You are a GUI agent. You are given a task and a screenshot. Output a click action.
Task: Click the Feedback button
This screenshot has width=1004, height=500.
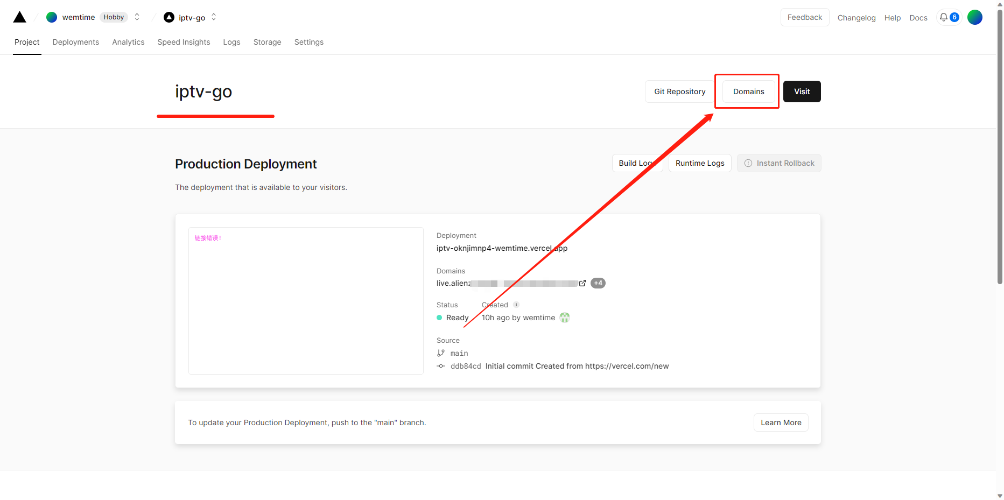[805, 17]
